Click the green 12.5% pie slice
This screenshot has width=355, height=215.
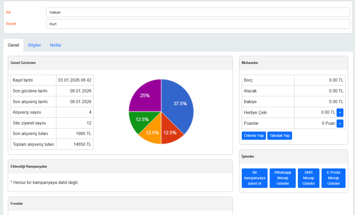[x=140, y=121]
